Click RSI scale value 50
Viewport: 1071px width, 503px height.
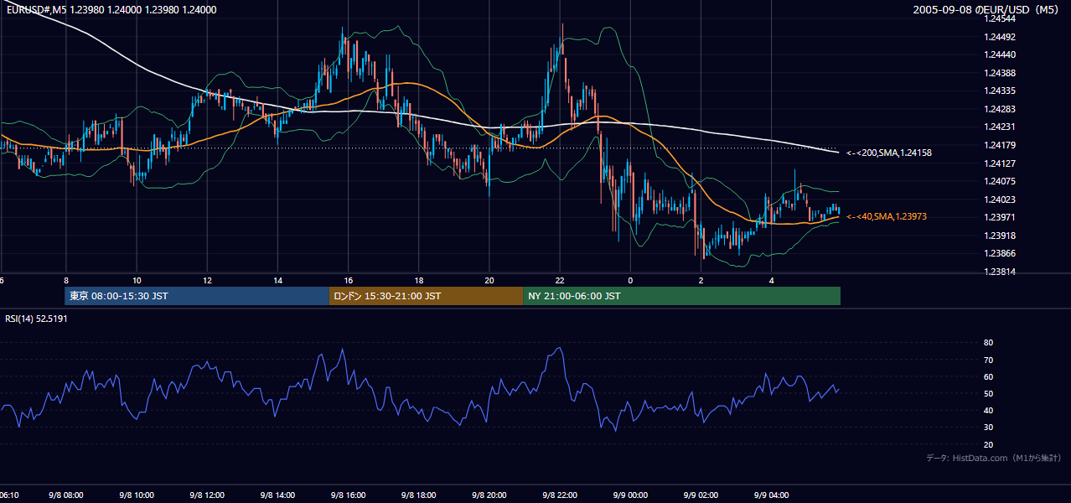coord(989,393)
